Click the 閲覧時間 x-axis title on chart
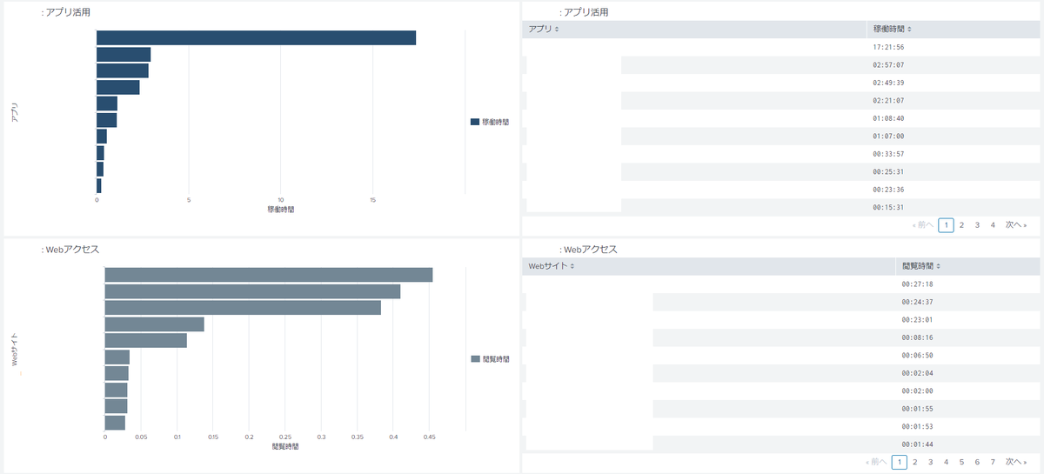Viewport: 1044px width, 474px height. 285,446
